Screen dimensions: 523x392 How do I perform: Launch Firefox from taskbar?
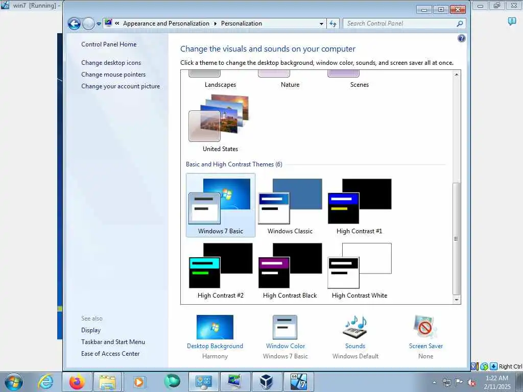pyautogui.click(x=77, y=382)
